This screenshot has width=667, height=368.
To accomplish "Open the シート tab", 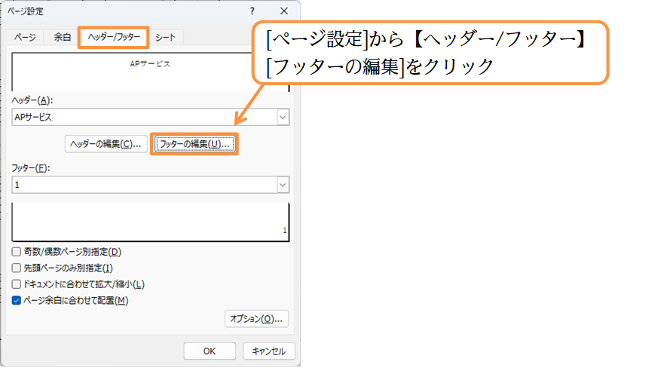I will (166, 38).
